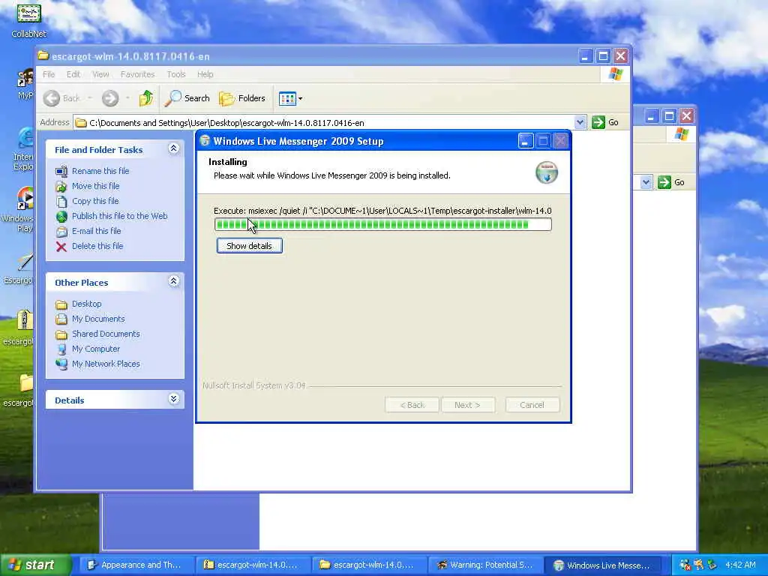768x576 pixels.
Task: Click the Cancel button in Setup
Action: [x=532, y=405]
